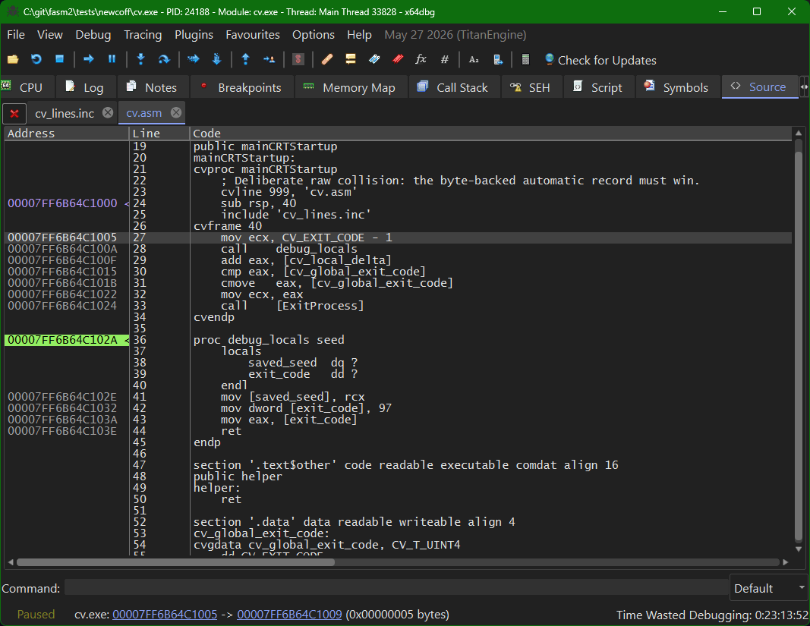
Task: Click the Line column header
Action: pyautogui.click(x=159, y=134)
